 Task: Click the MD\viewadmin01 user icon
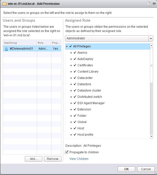[6, 49]
